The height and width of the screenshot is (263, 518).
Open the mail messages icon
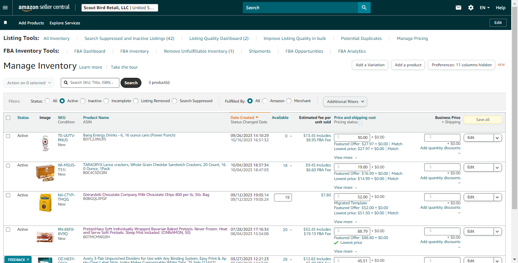click(x=458, y=8)
